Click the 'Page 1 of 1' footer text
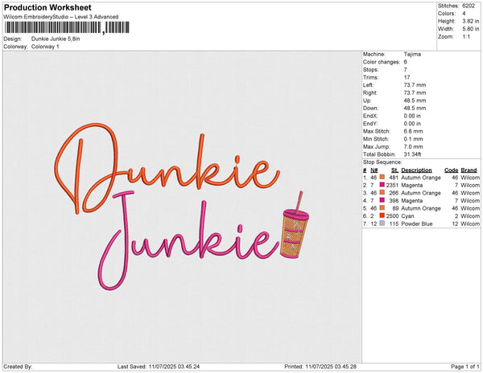 (464, 367)
